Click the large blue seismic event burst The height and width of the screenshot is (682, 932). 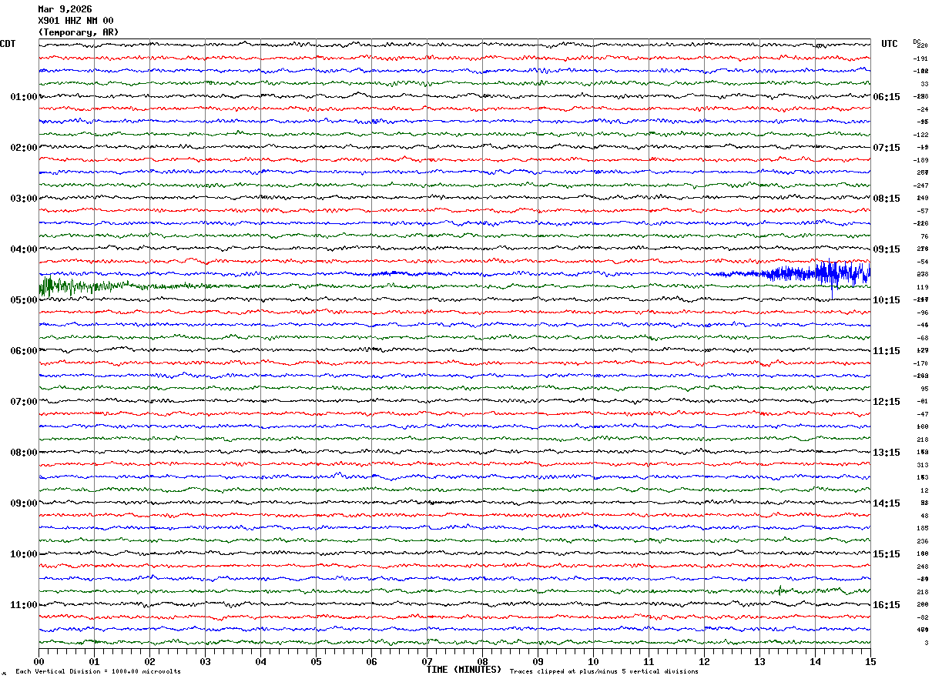click(x=816, y=275)
